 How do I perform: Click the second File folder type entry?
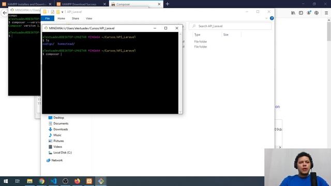[201, 47]
